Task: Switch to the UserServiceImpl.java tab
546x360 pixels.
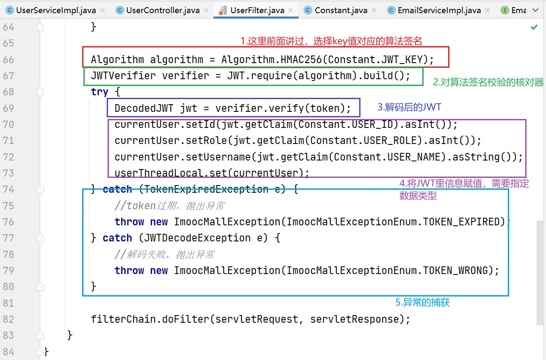Action: point(55,10)
